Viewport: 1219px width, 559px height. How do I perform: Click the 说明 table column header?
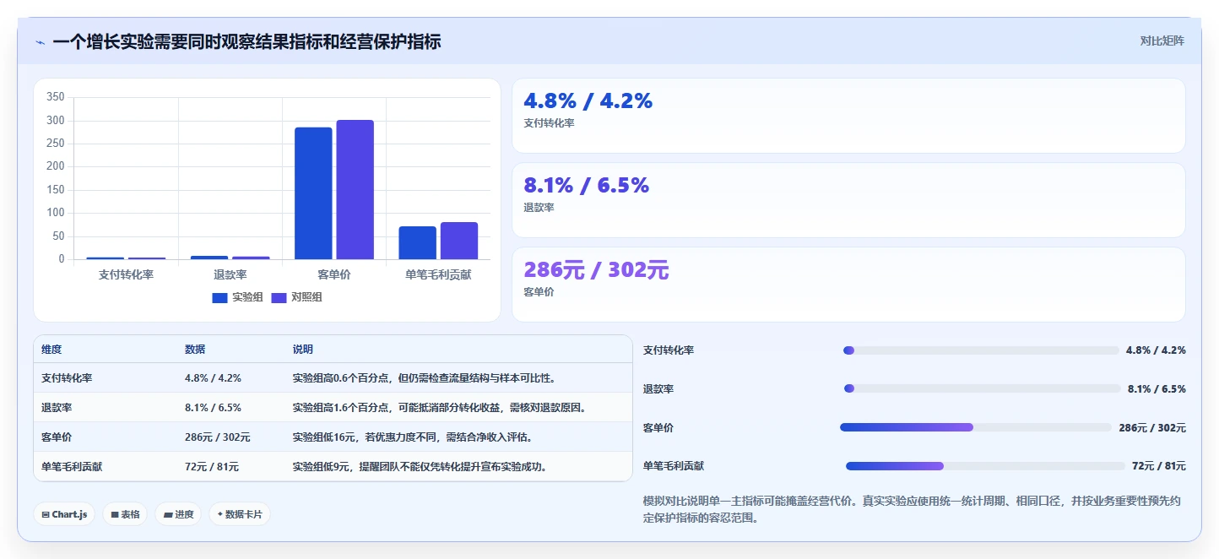click(x=303, y=350)
